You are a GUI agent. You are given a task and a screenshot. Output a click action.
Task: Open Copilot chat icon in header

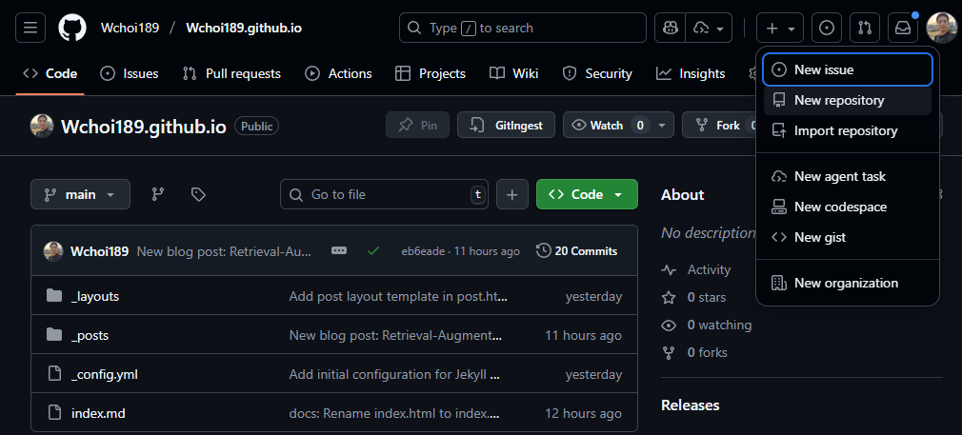tap(670, 28)
